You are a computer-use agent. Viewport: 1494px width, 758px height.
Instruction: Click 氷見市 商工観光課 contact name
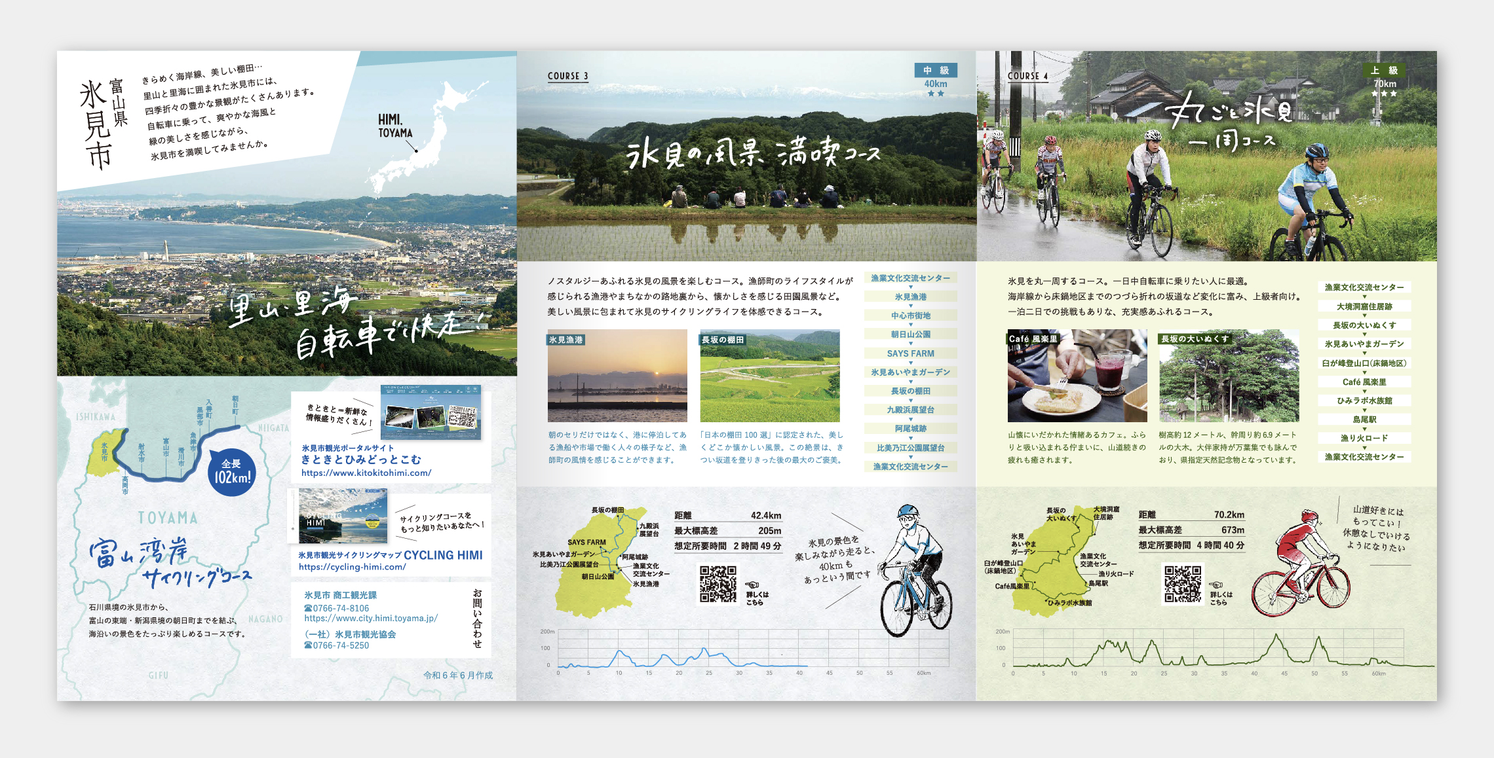(341, 595)
